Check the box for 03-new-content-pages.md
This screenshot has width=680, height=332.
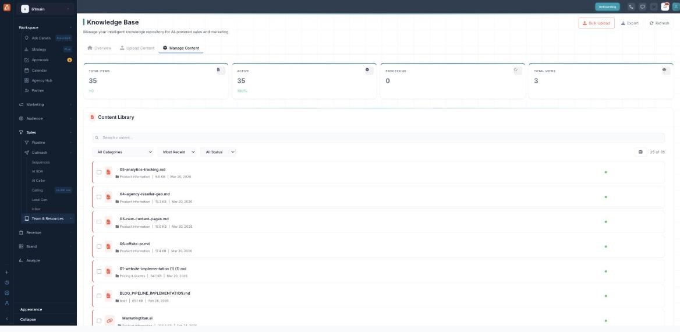99,222
